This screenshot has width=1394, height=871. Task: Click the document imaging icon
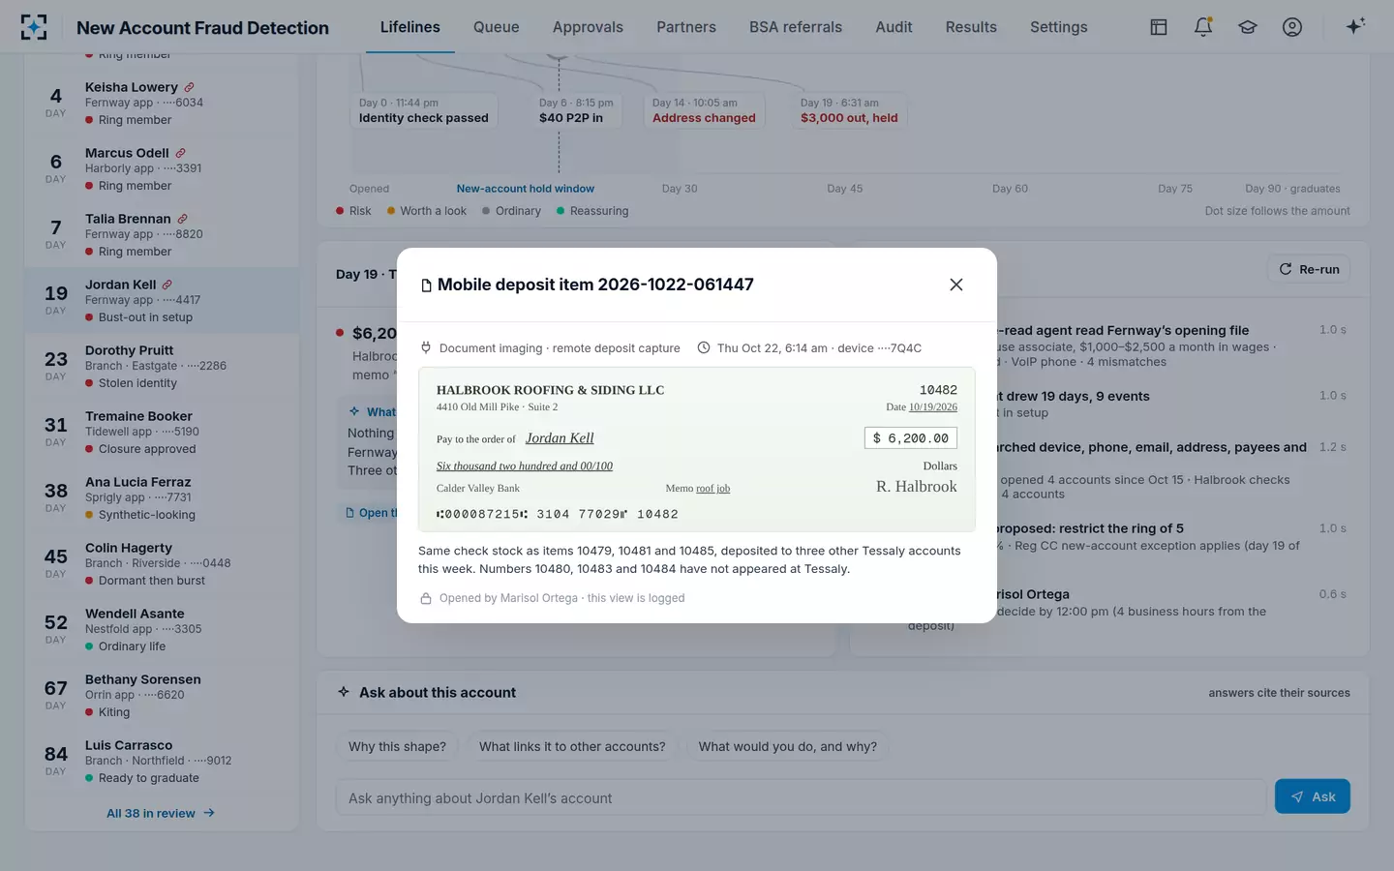click(x=426, y=347)
